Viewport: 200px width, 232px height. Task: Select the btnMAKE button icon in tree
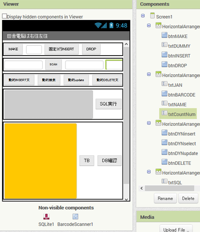[164, 35]
